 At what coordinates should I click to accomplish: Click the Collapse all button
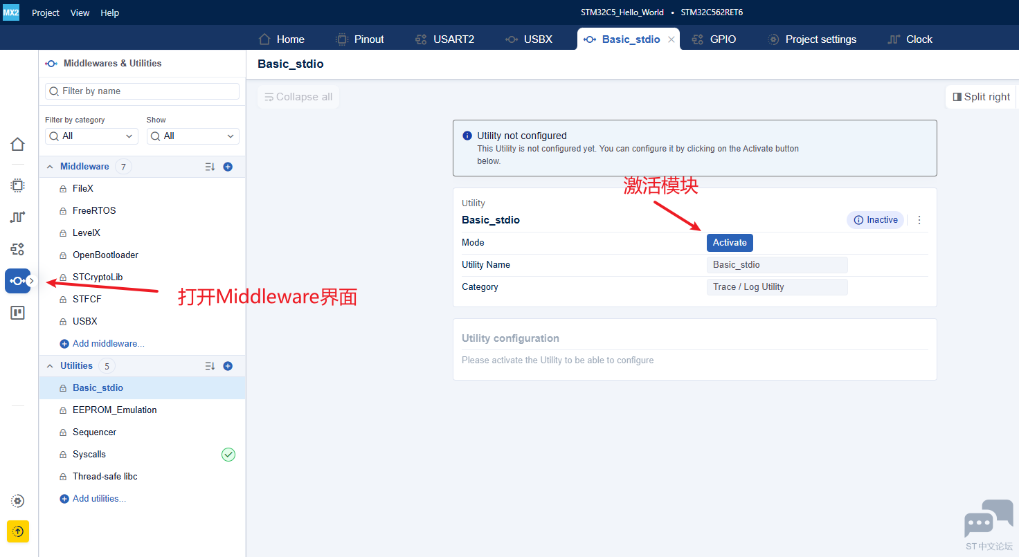(298, 97)
